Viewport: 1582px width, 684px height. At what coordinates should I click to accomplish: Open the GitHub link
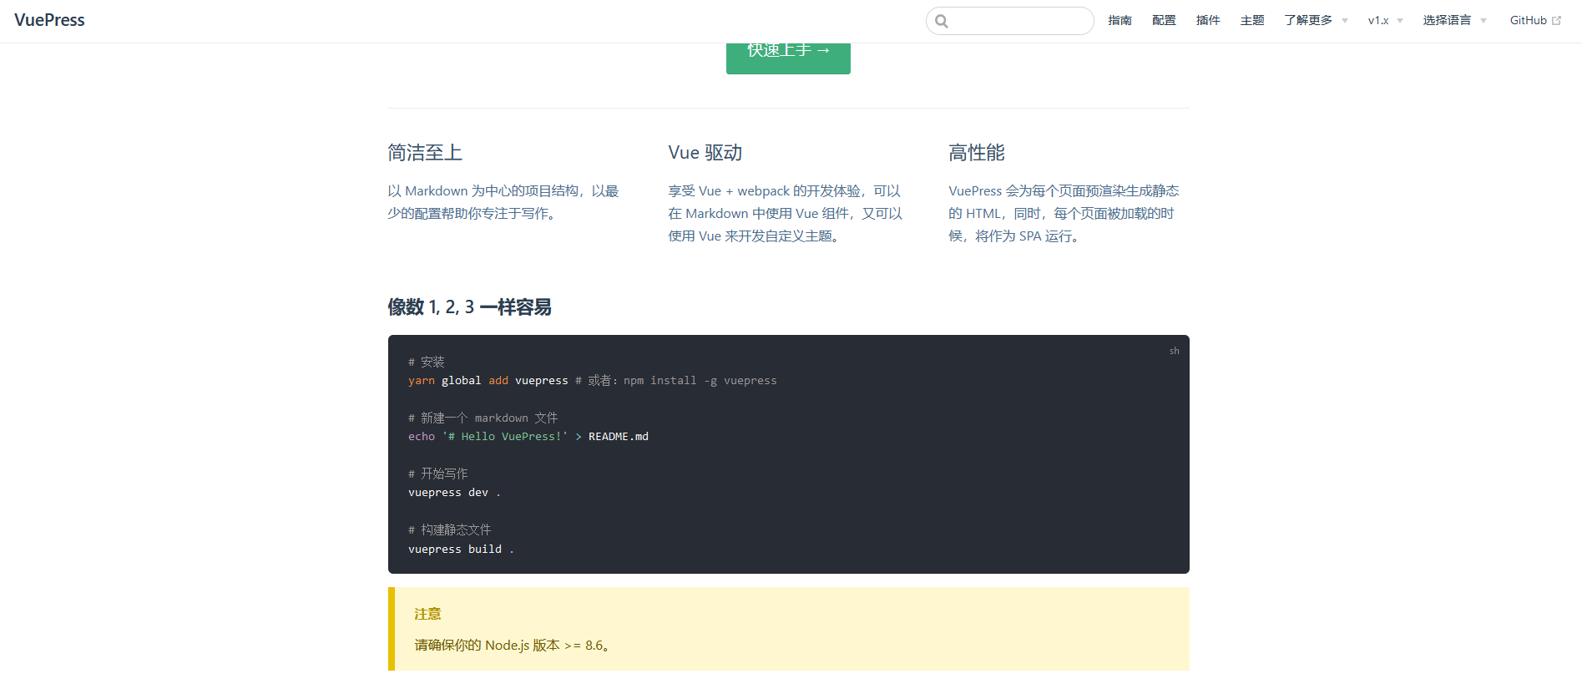coord(1535,20)
